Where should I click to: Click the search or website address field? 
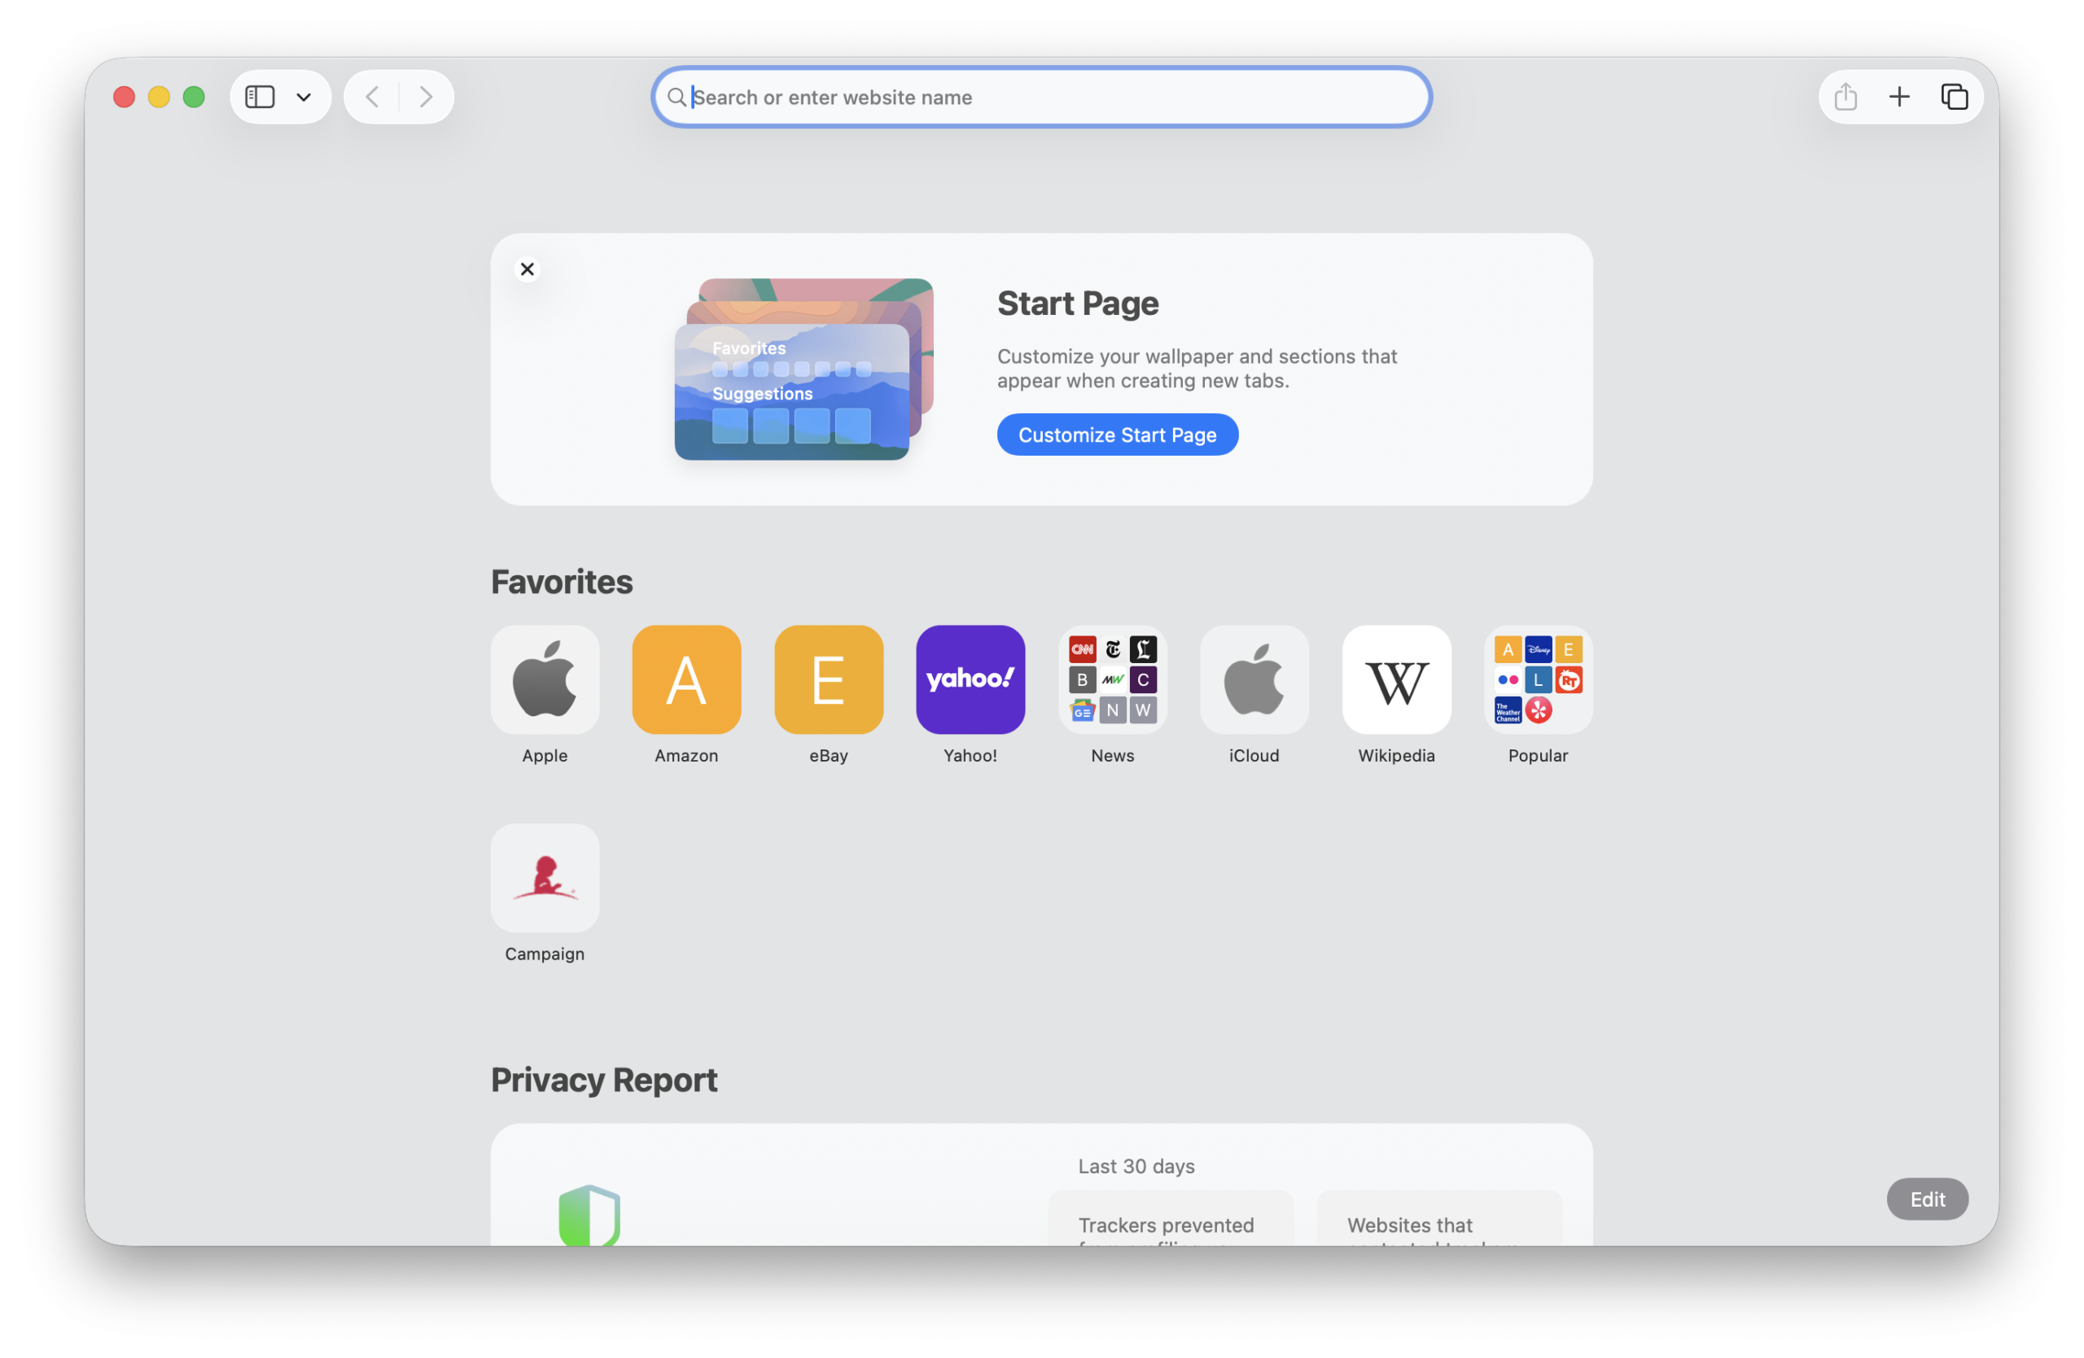click(1042, 97)
